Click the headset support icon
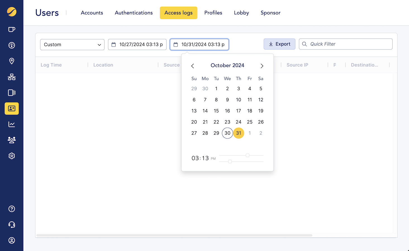This screenshot has width=409, height=251. pos(11,225)
